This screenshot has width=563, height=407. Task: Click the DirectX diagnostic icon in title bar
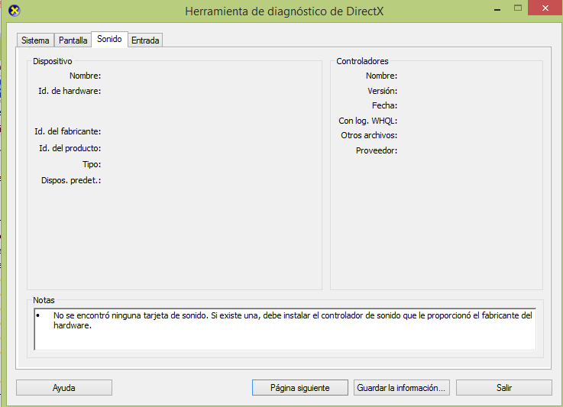[x=15, y=11]
